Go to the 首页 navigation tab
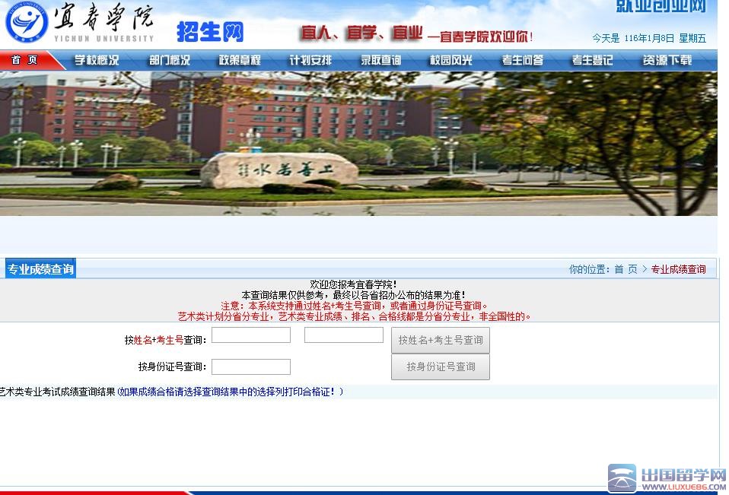729x495 pixels. click(x=25, y=60)
